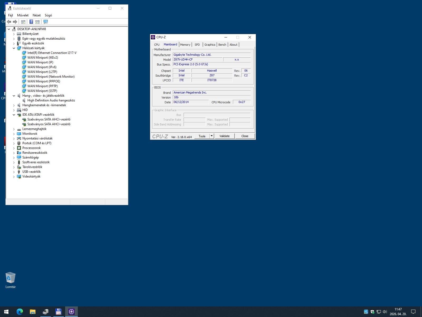This screenshot has width=422, height=317.
Task: Expand the Rendszereszközök category
Action: tap(14, 153)
